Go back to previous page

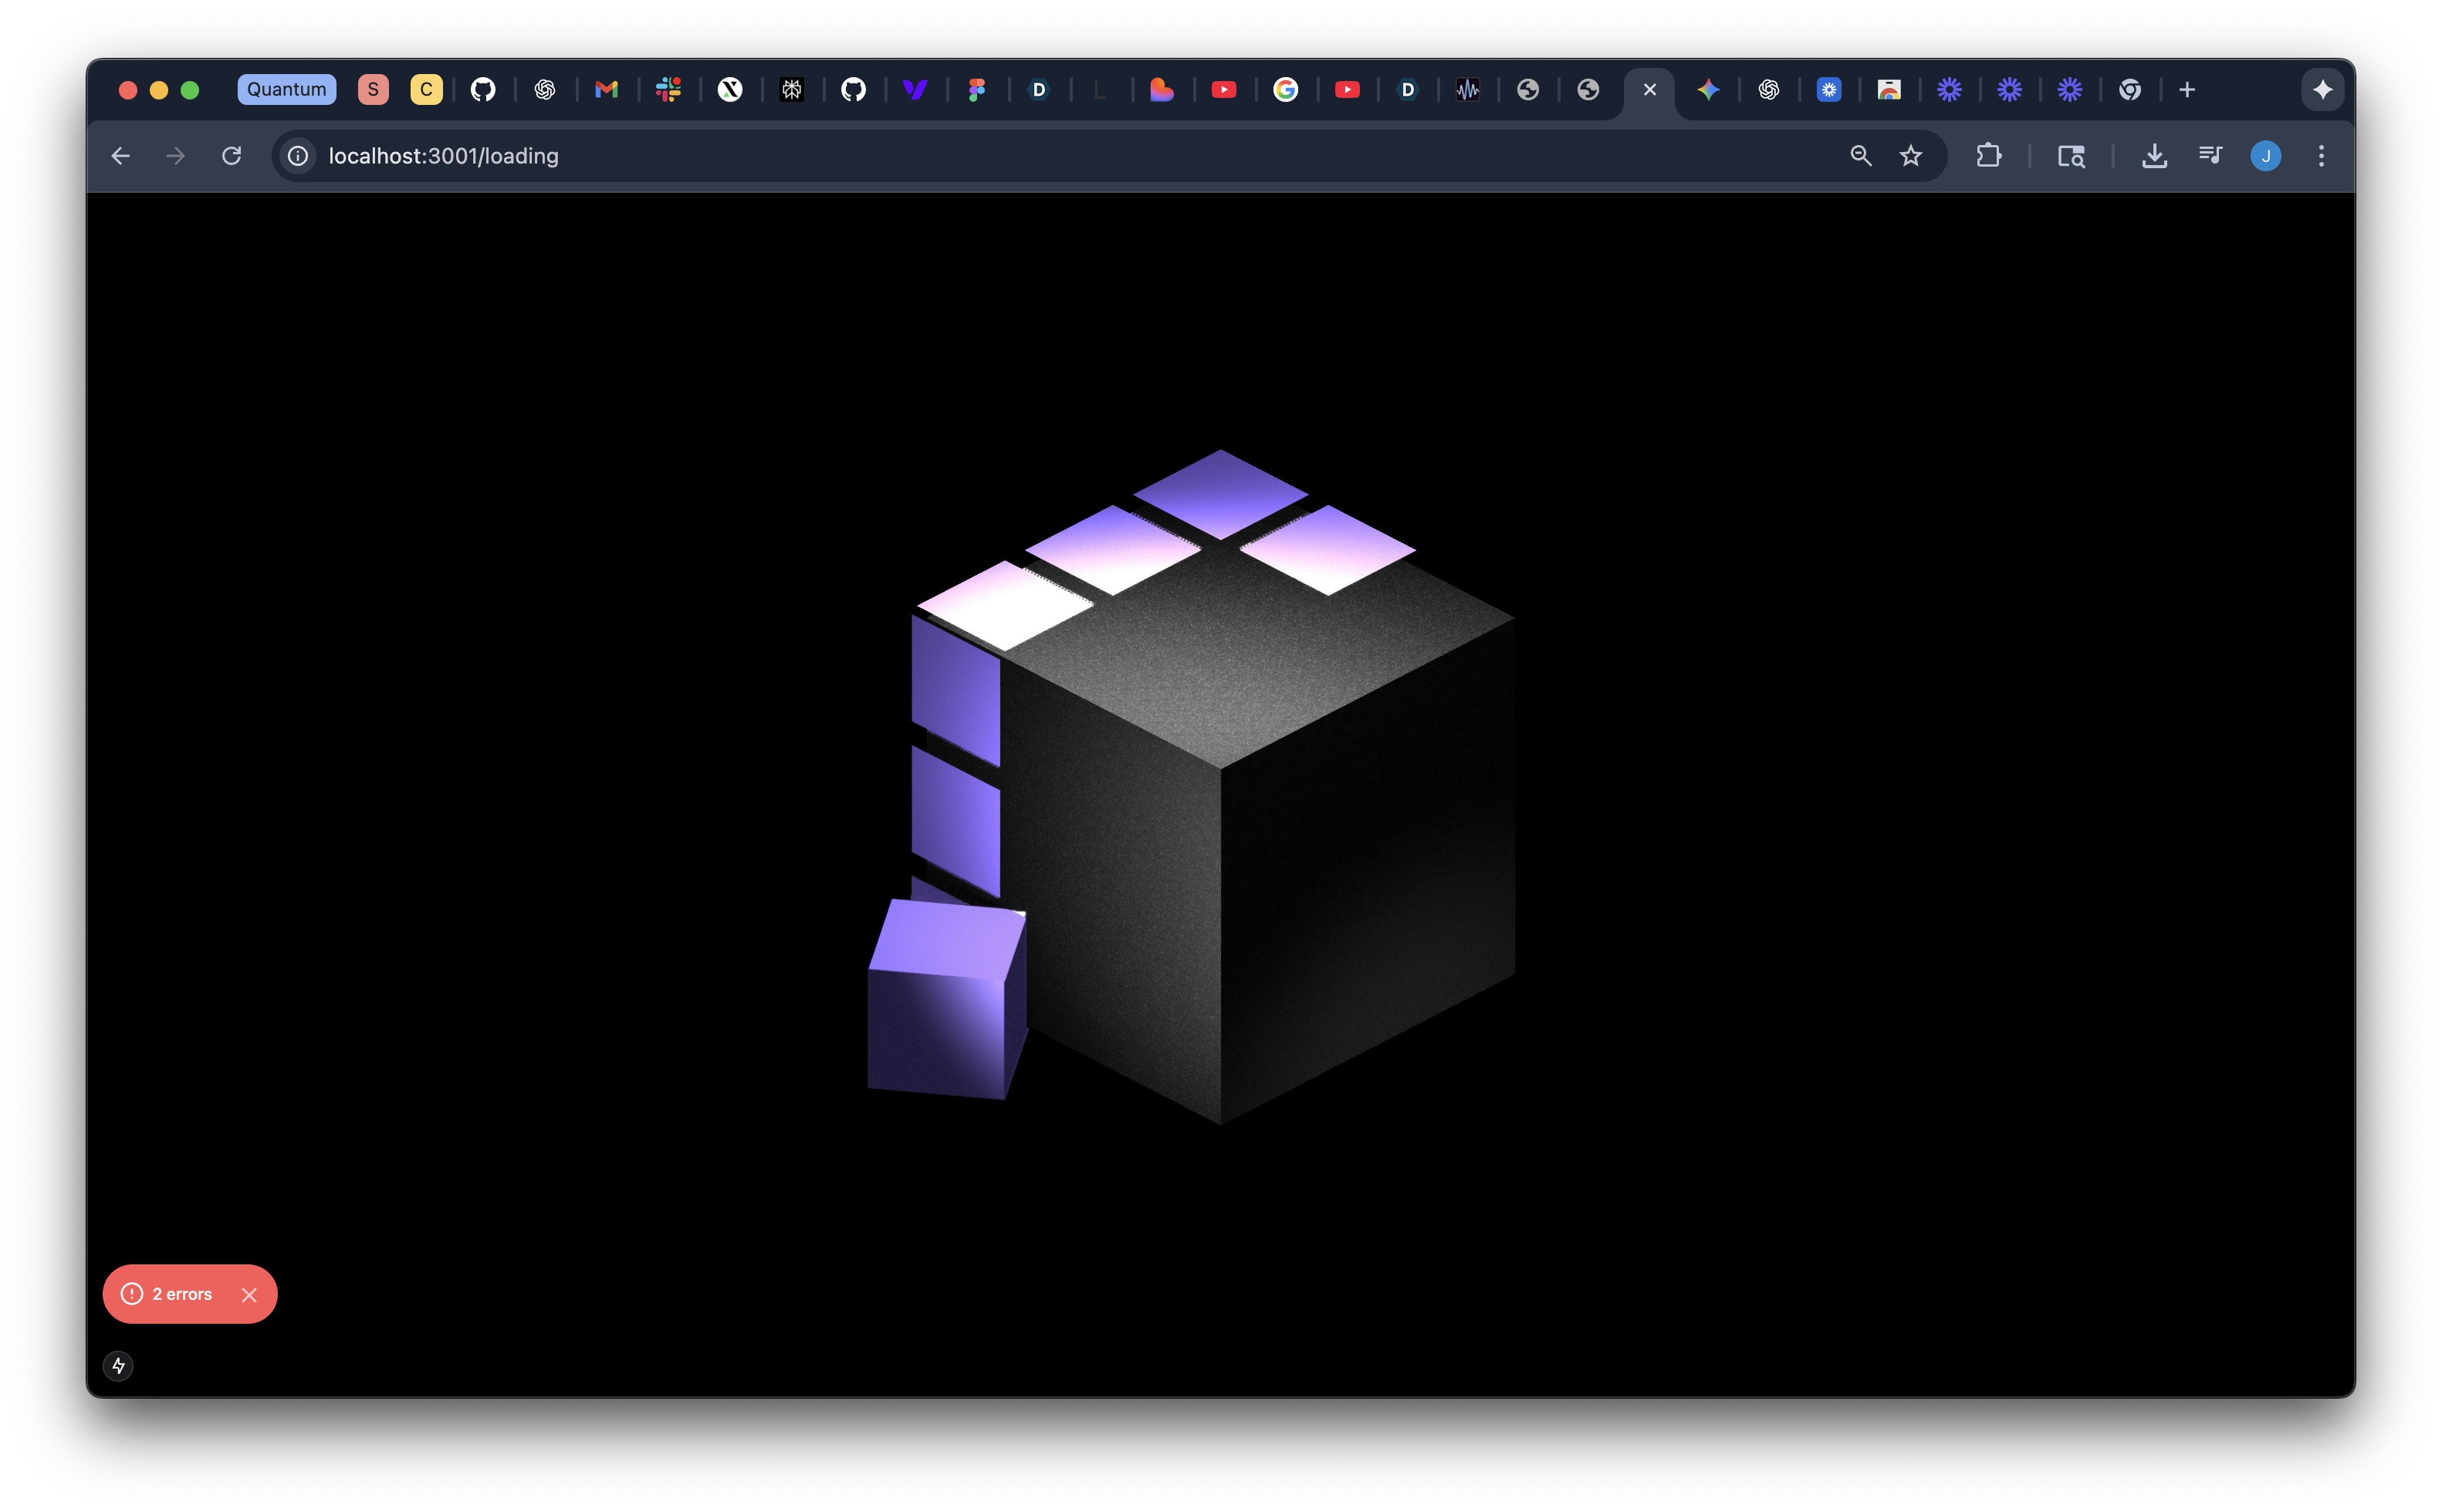point(121,156)
